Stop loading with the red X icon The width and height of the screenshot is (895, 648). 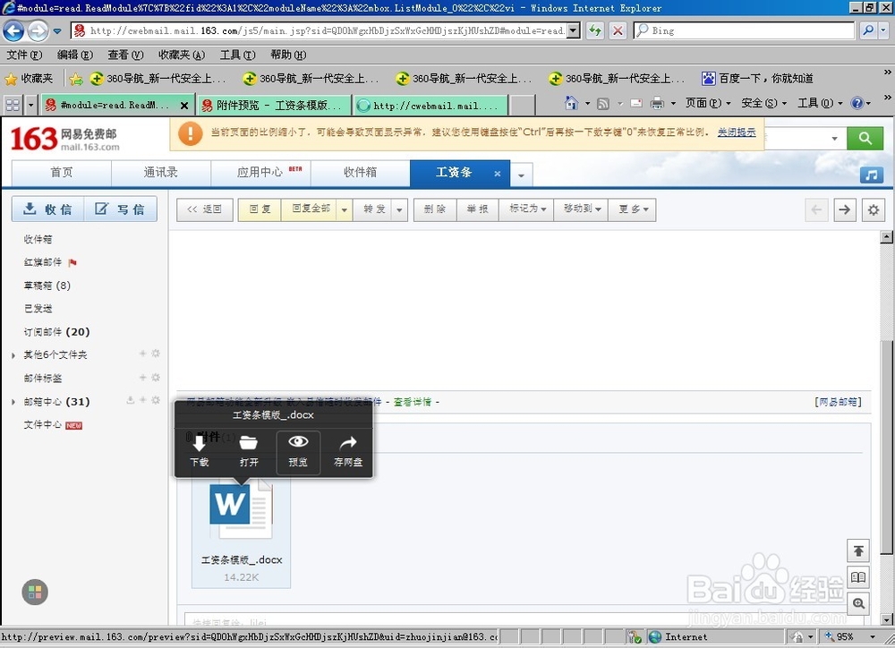click(x=618, y=30)
